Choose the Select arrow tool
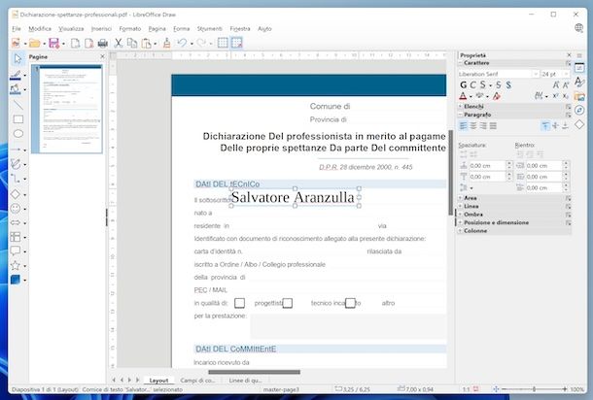This screenshot has height=400, width=593. point(17,58)
